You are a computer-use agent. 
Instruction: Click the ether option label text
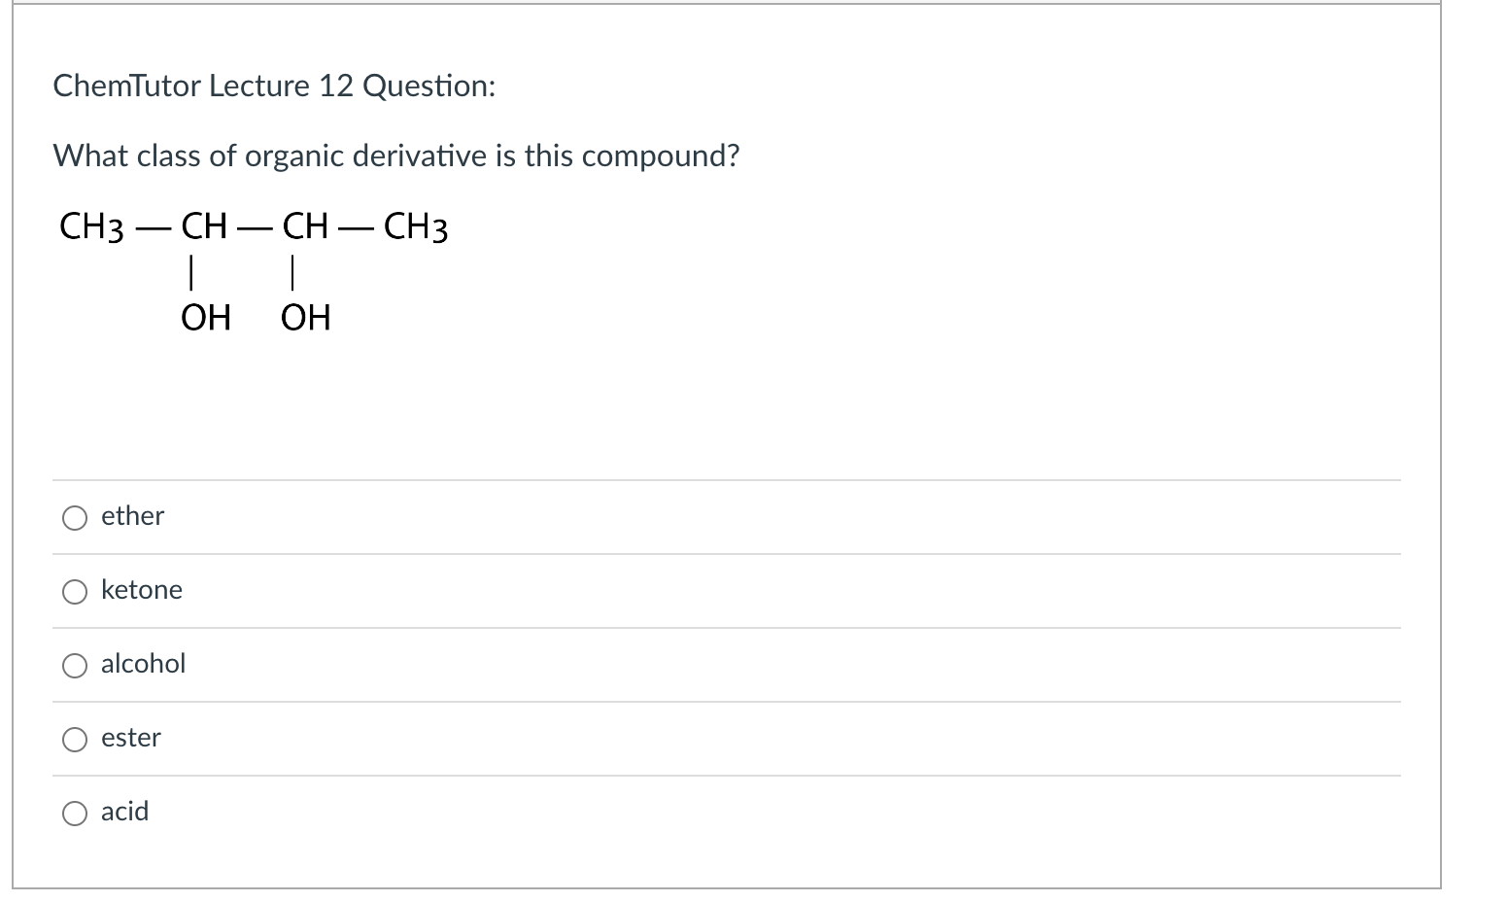tap(132, 516)
